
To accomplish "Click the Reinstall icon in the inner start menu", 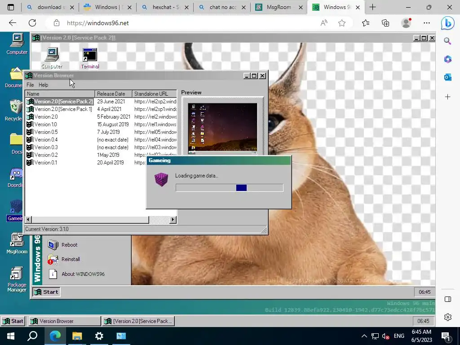I will [53, 259].
